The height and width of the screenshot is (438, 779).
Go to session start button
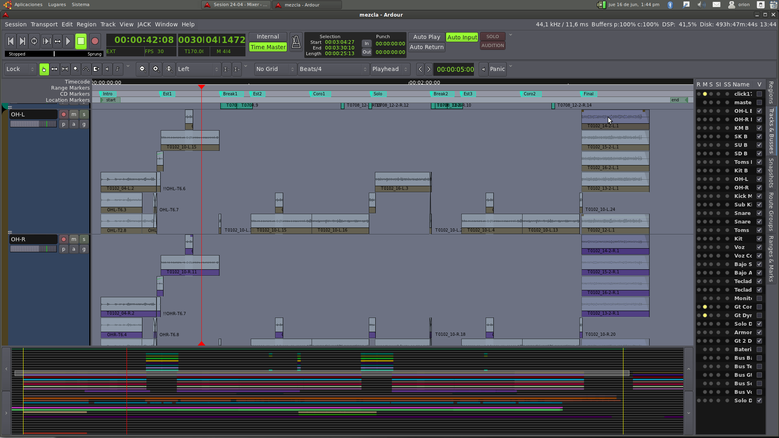click(x=11, y=41)
